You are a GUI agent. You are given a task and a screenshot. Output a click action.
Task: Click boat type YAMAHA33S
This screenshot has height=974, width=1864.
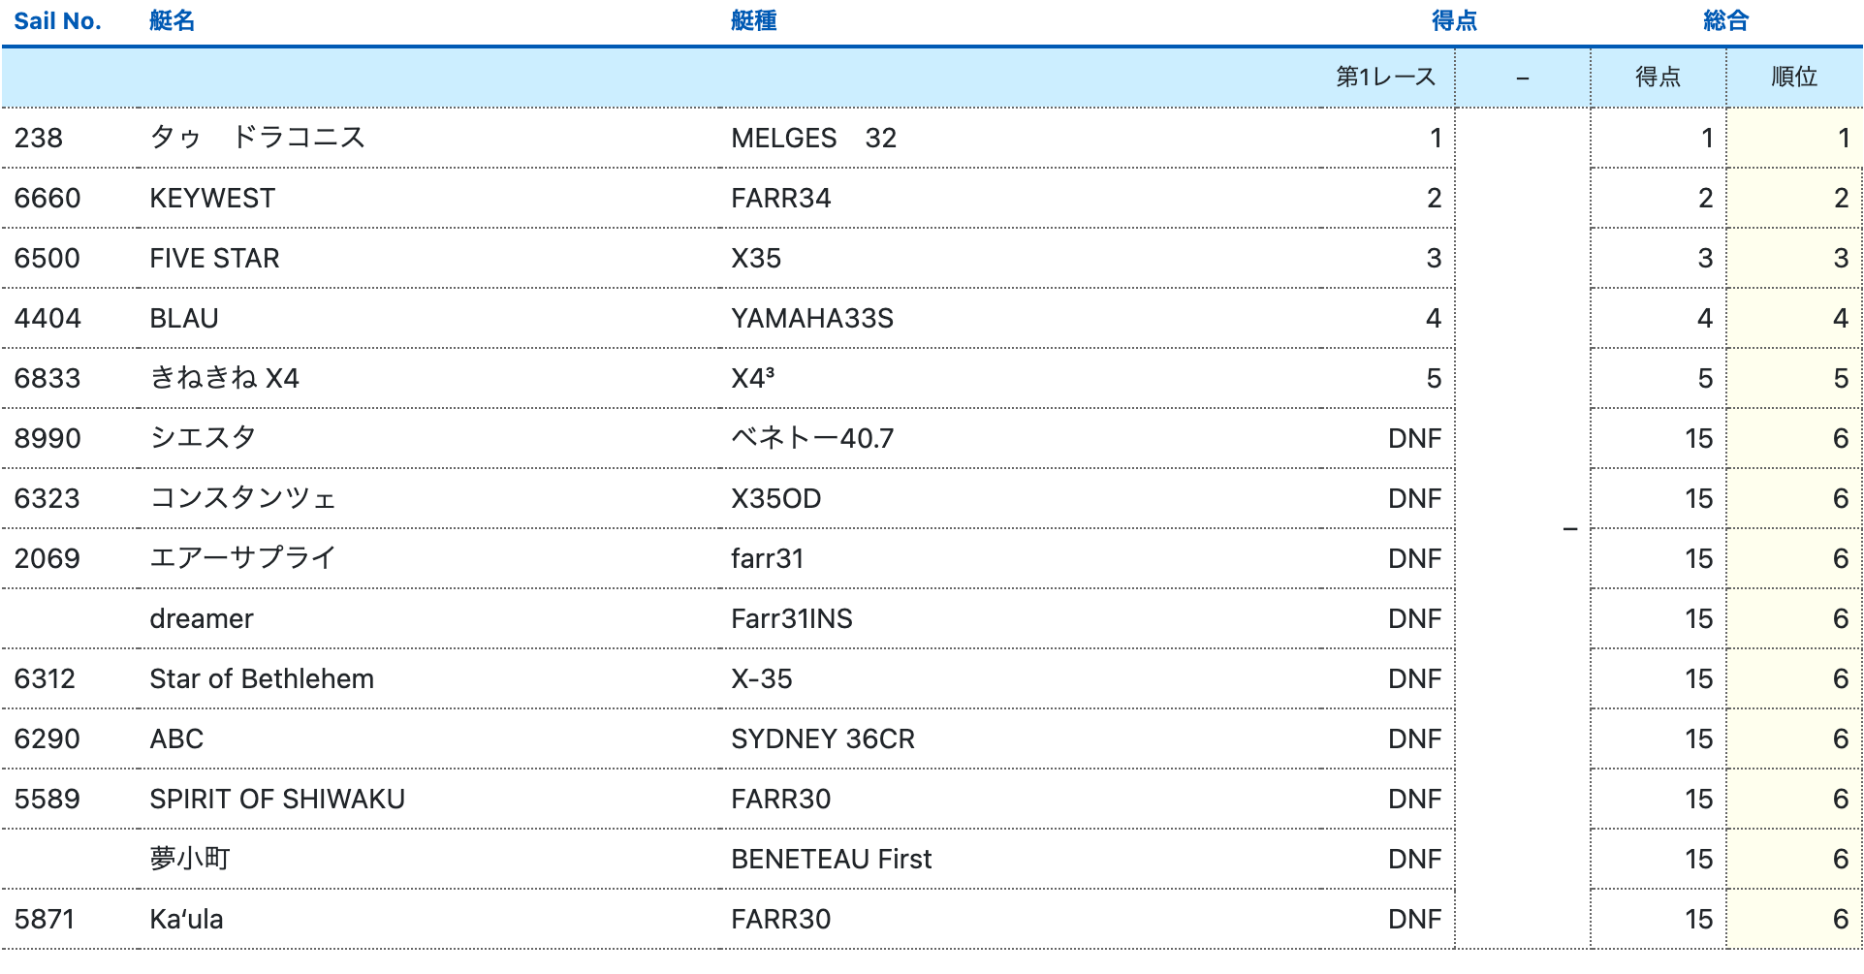(811, 319)
